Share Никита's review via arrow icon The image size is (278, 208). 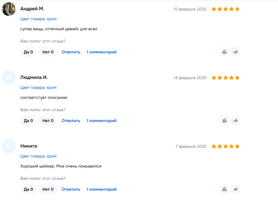point(235,189)
